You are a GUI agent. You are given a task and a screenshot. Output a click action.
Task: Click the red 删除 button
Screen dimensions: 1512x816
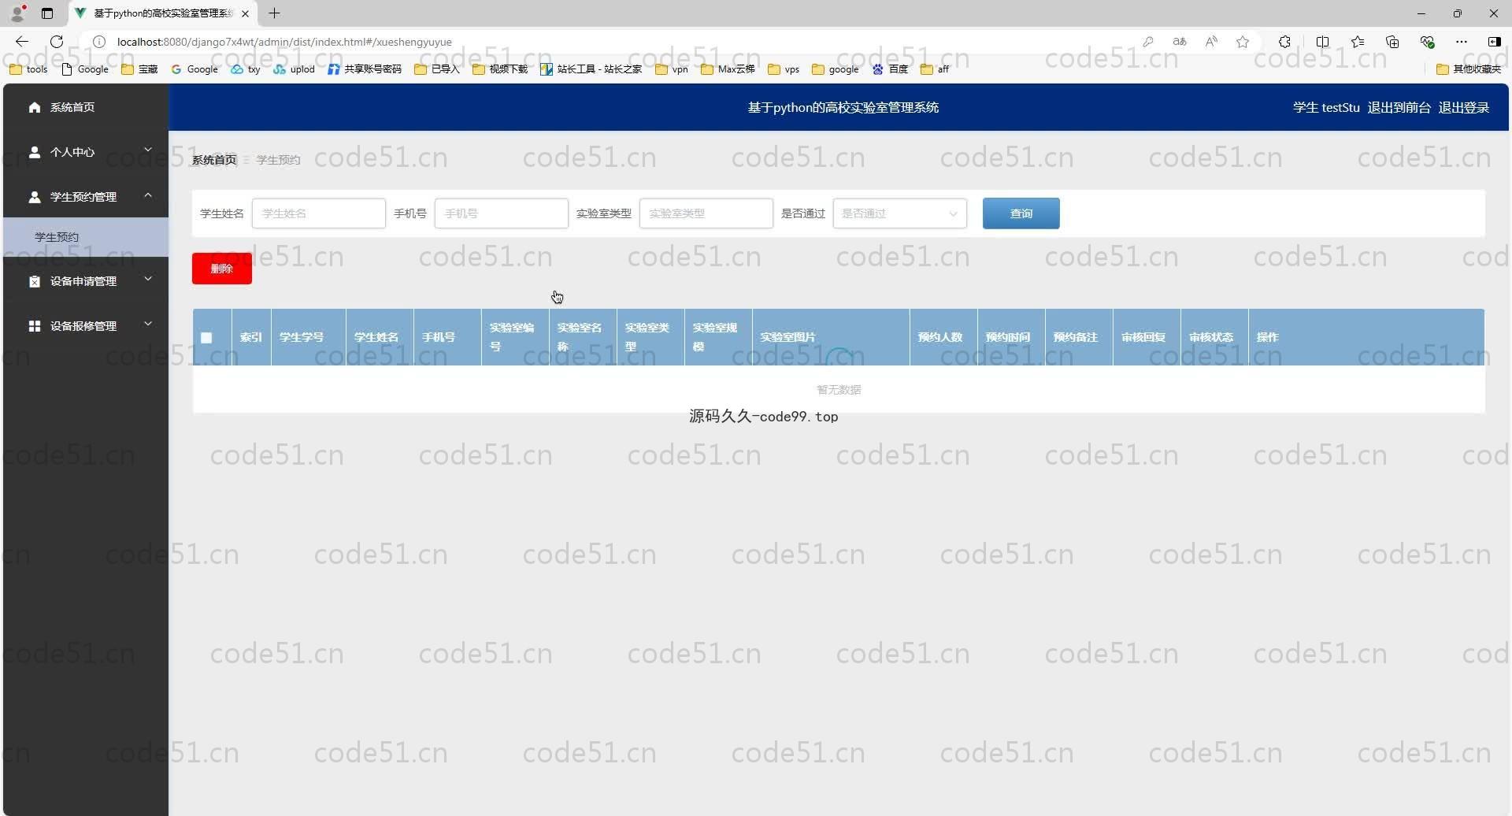pos(222,269)
